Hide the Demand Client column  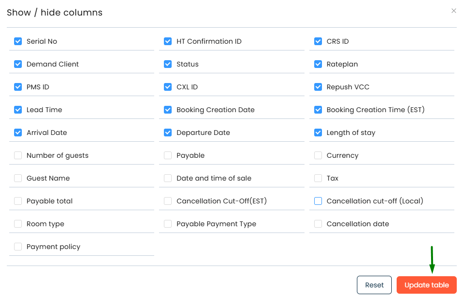[18, 64]
